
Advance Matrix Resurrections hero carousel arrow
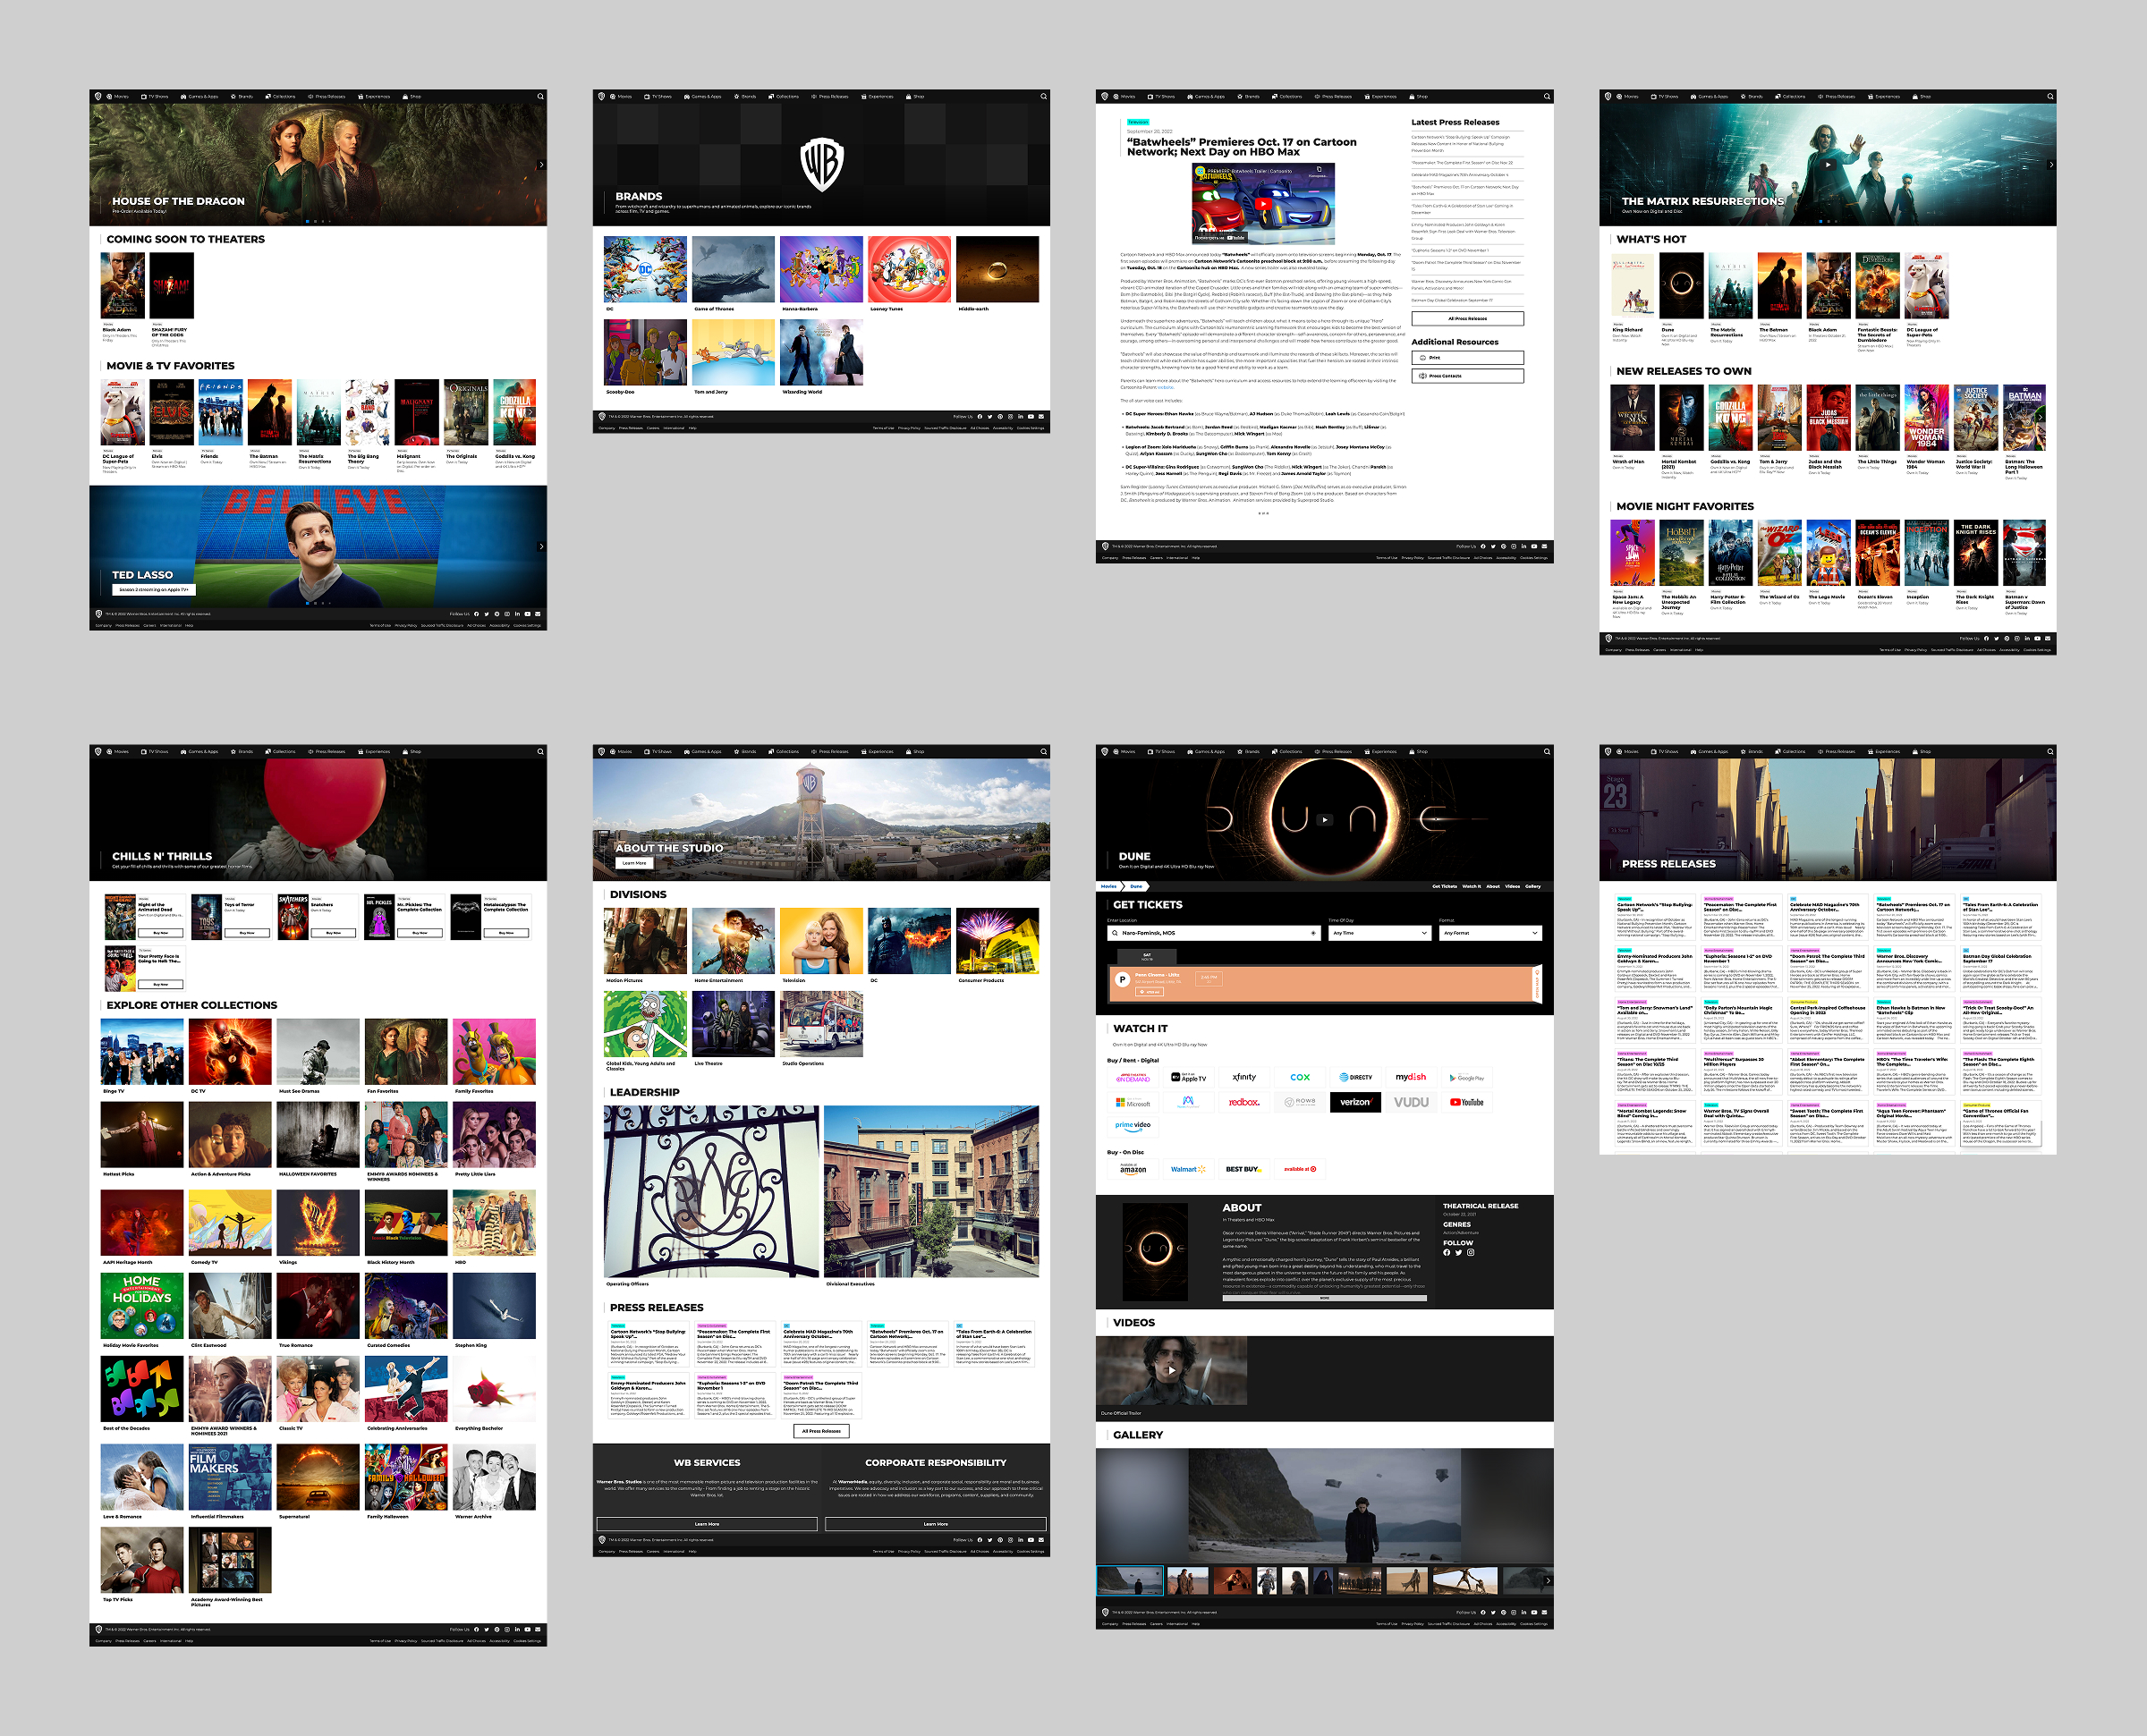tap(2051, 165)
